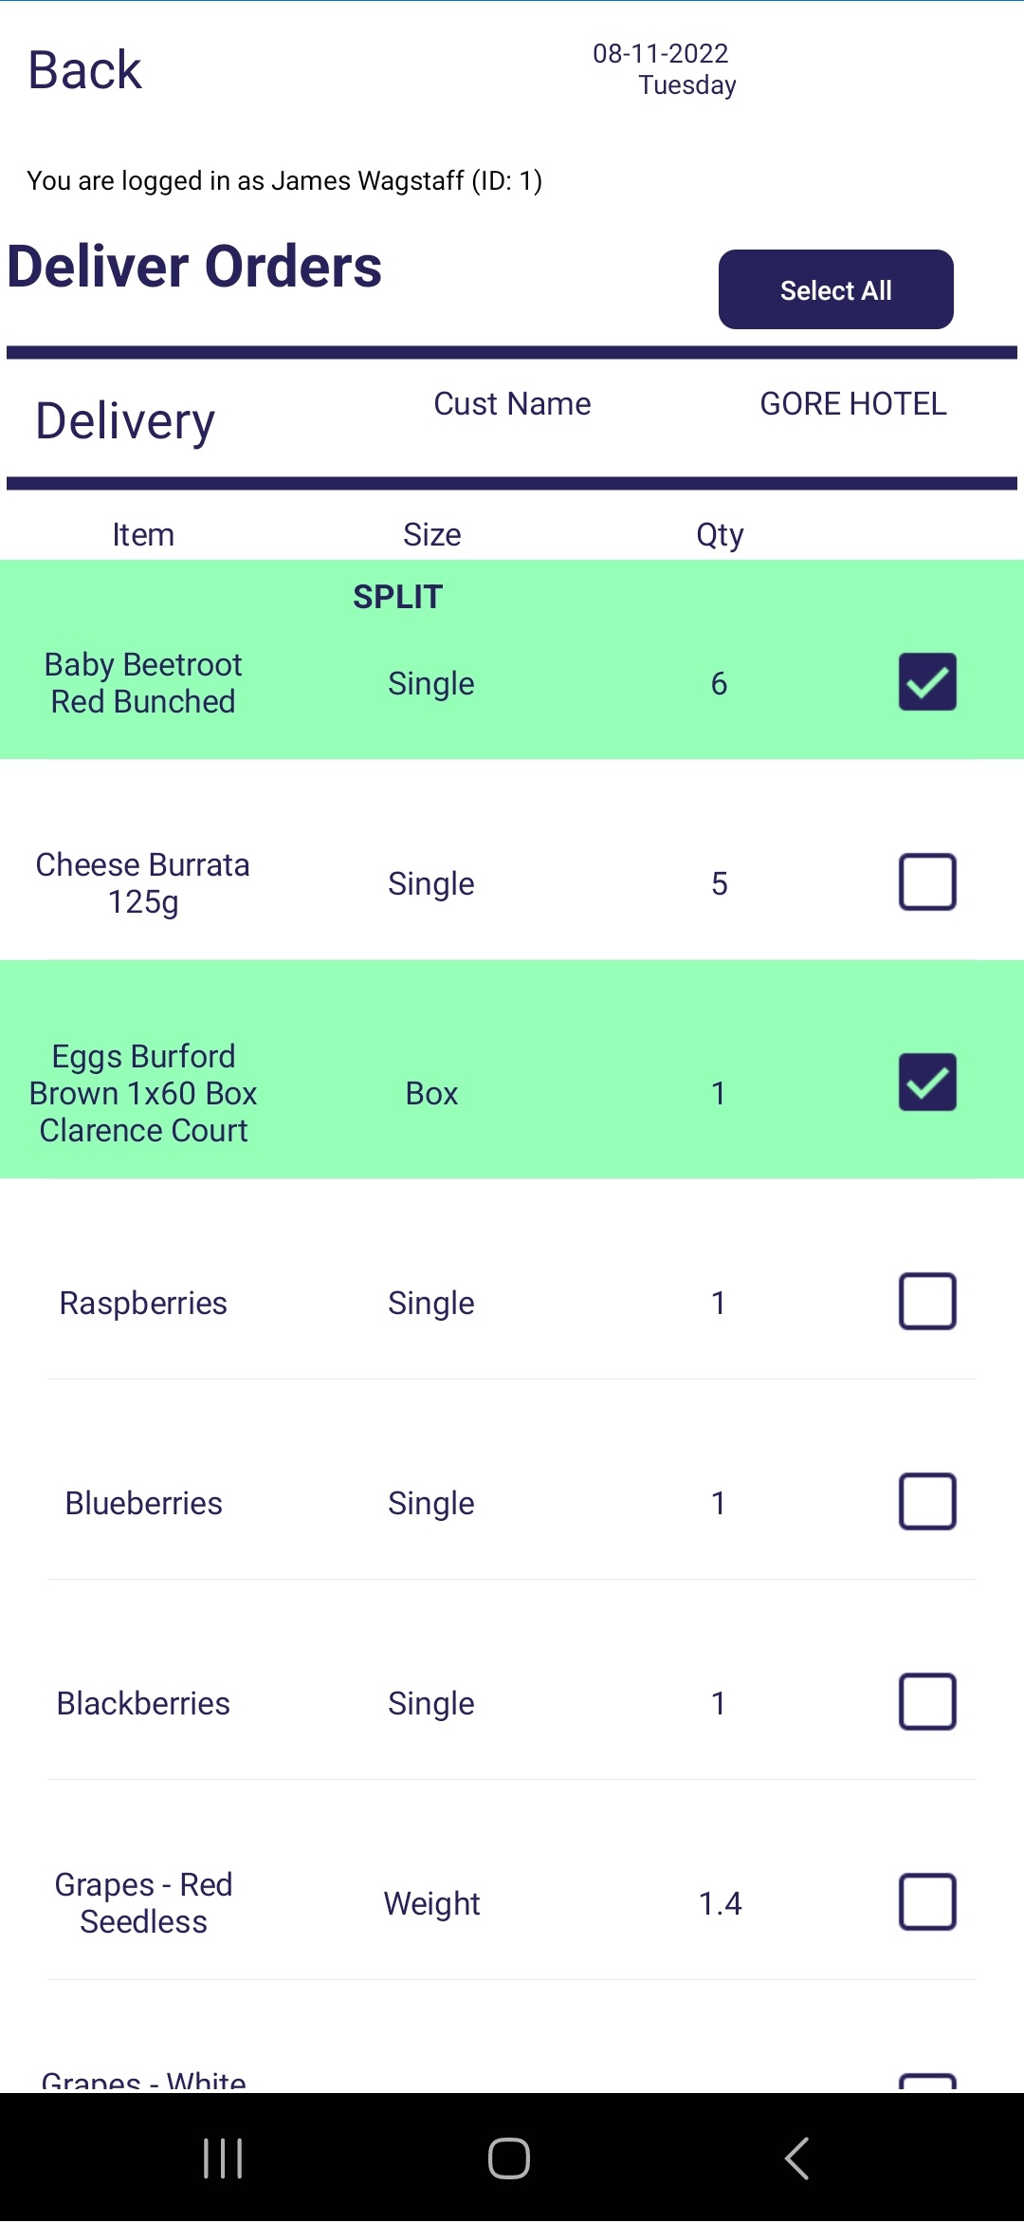Check the Grapes - Red Seedless checkbox
This screenshot has width=1024, height=2223.
(927, 1902)
